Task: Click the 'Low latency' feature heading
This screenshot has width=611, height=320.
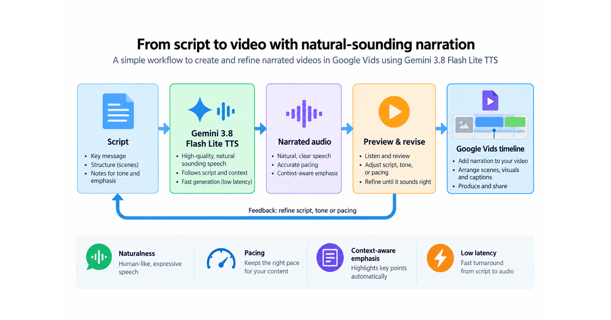Action: pos(479,252)
